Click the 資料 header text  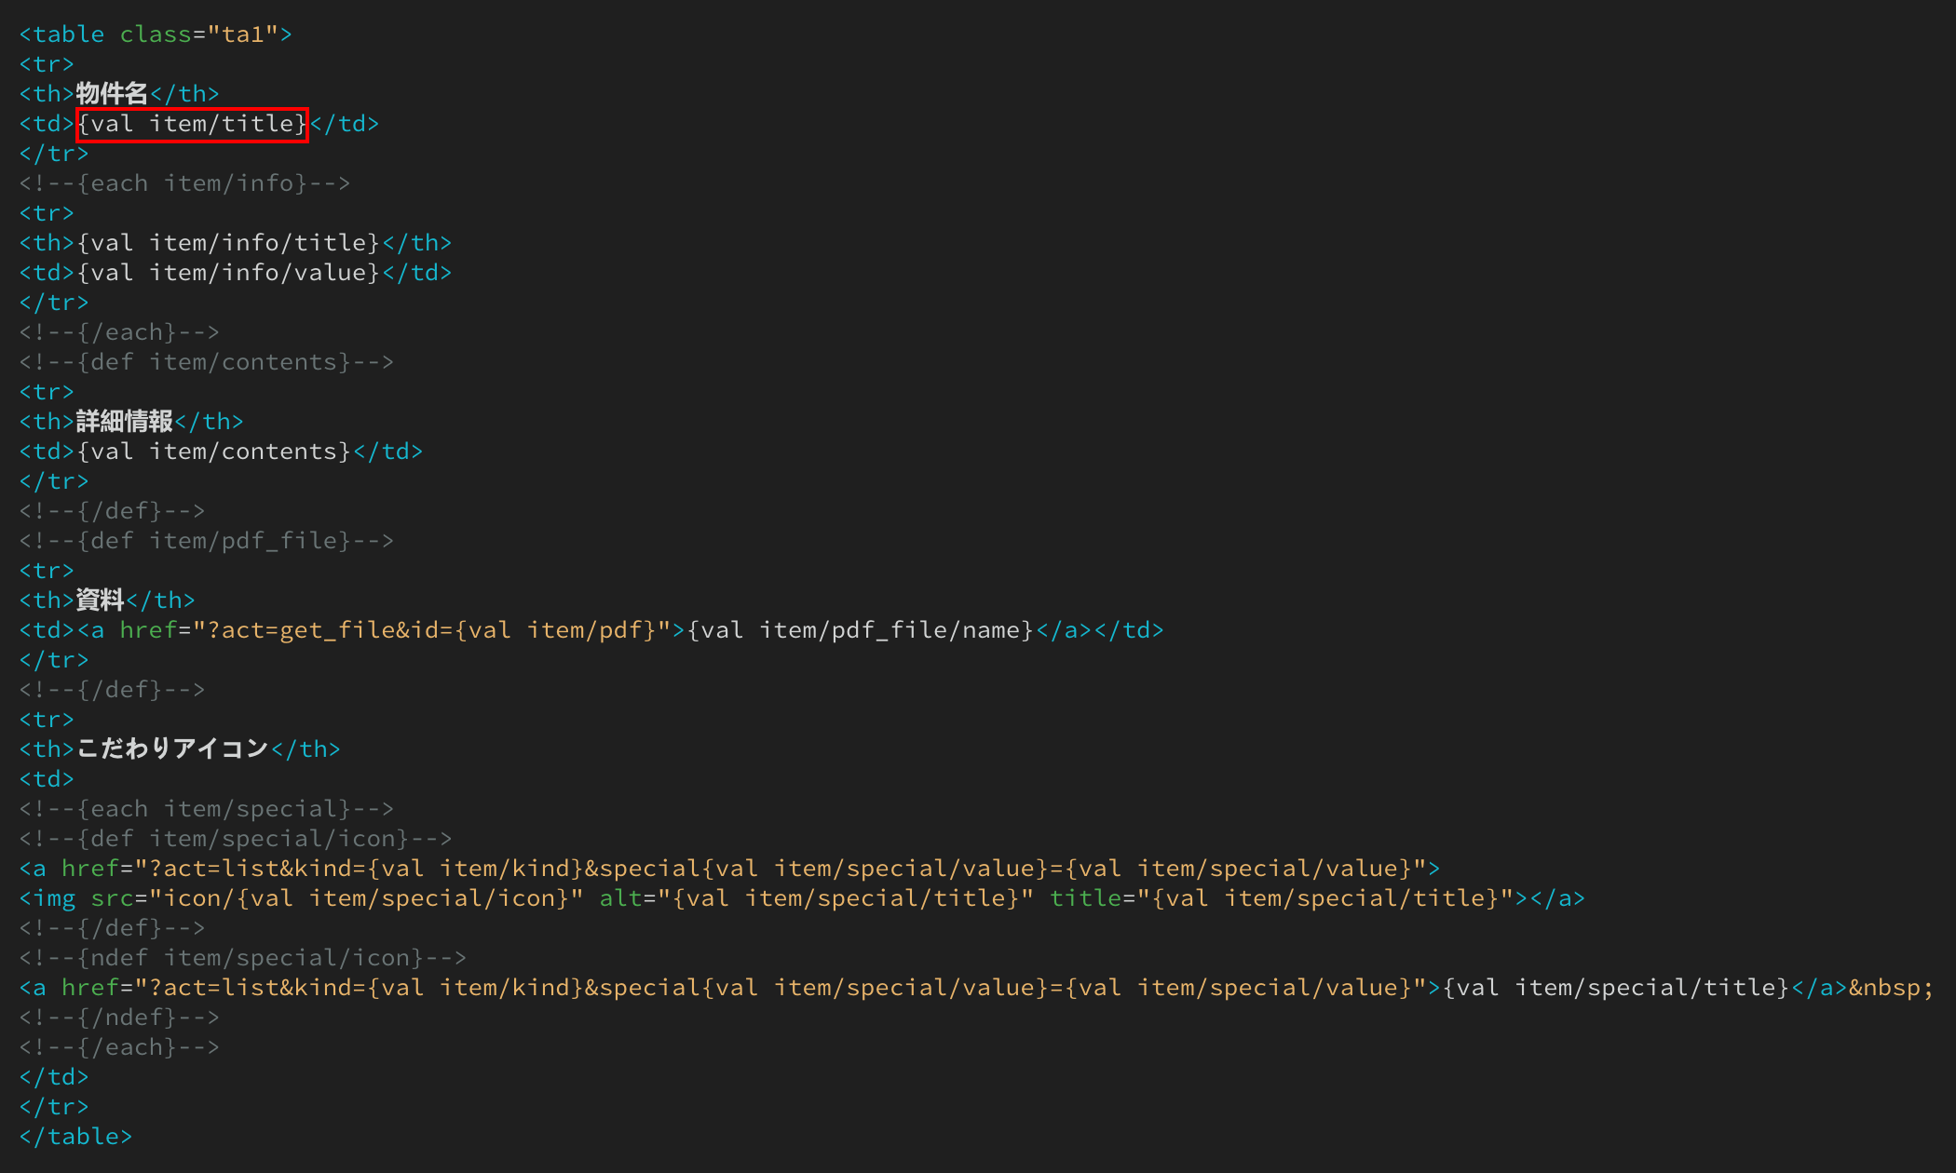(x=100, y=600)
